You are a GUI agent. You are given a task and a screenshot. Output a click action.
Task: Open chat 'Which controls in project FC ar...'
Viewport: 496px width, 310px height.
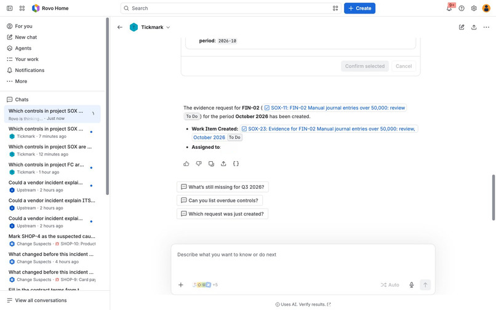coord(52,168)
